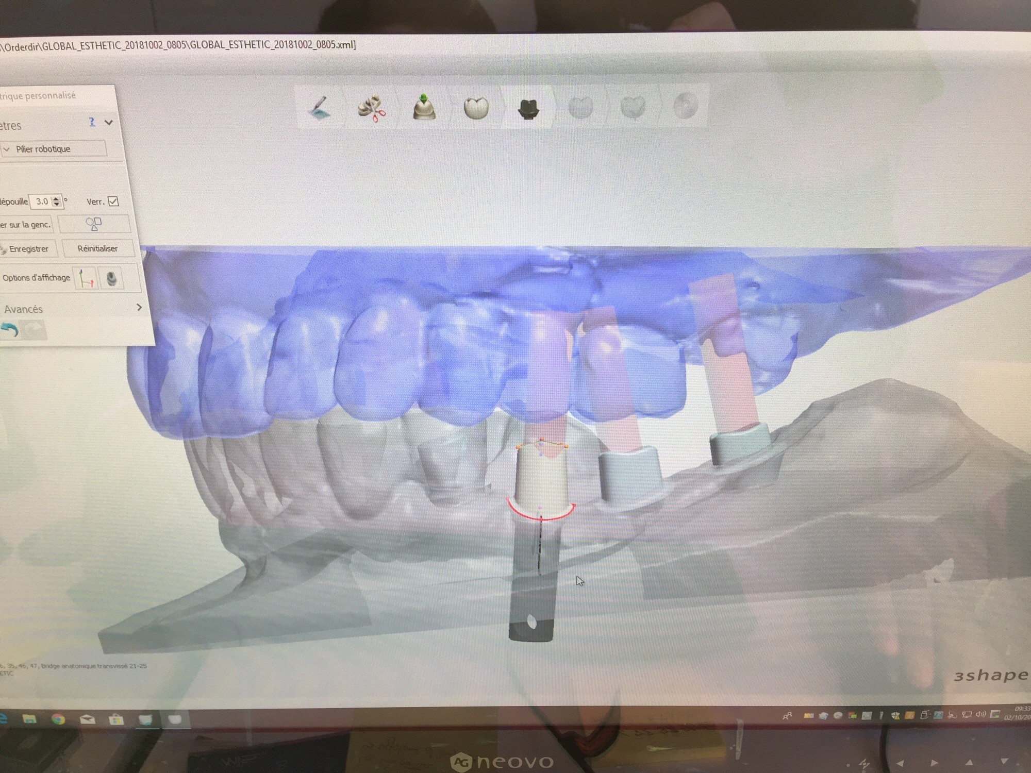Screen dimensions: 1031x773
Task: Click the 3.0 angle input field
Action: (x=42, y=201)
